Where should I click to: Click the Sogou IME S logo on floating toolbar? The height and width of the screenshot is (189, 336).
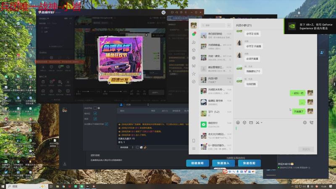pyautogui.click(x=225, y=171)
